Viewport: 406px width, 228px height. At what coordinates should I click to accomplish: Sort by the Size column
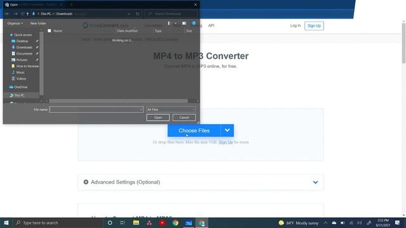[x=189, y=31]
